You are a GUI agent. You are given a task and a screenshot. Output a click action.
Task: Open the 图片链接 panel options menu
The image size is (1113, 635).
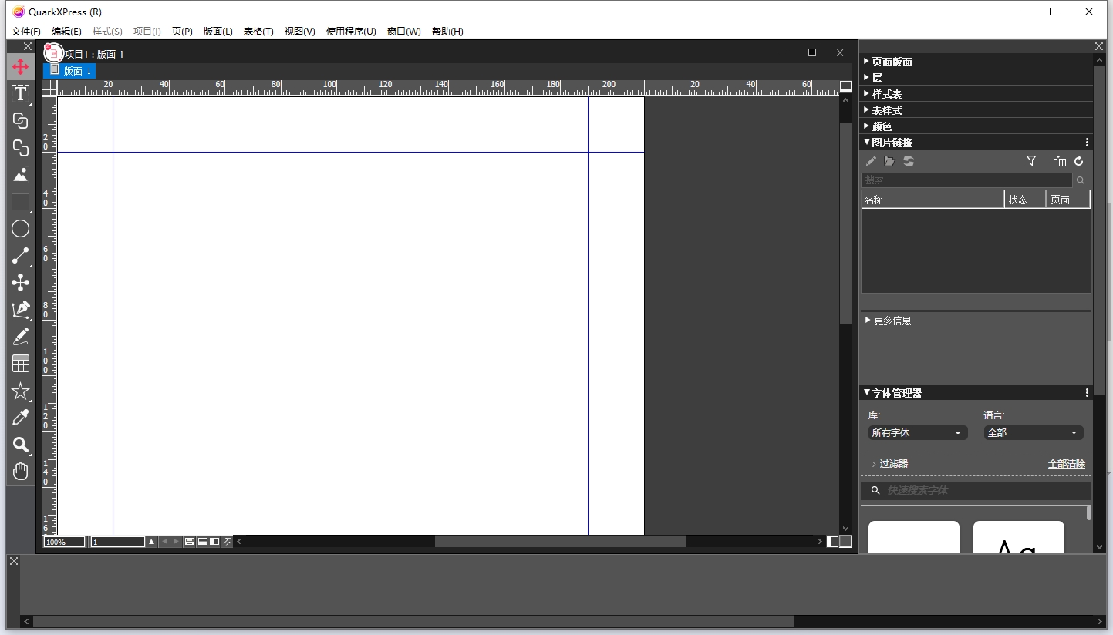(x=1087, y=143)
